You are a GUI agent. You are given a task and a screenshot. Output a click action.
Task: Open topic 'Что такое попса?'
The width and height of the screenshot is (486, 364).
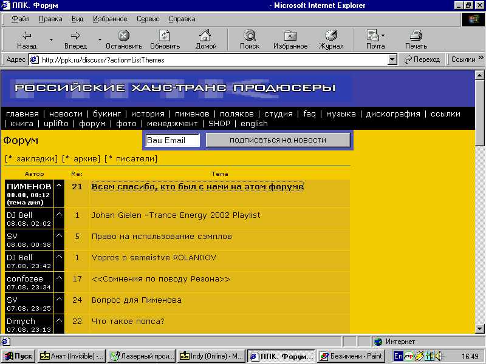click(128, 322)
